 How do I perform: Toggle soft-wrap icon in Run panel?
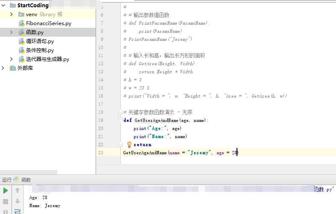click(x=18, y=211)
